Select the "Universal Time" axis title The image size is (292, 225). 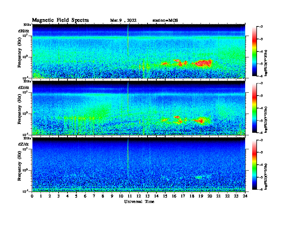click(139, 201)
